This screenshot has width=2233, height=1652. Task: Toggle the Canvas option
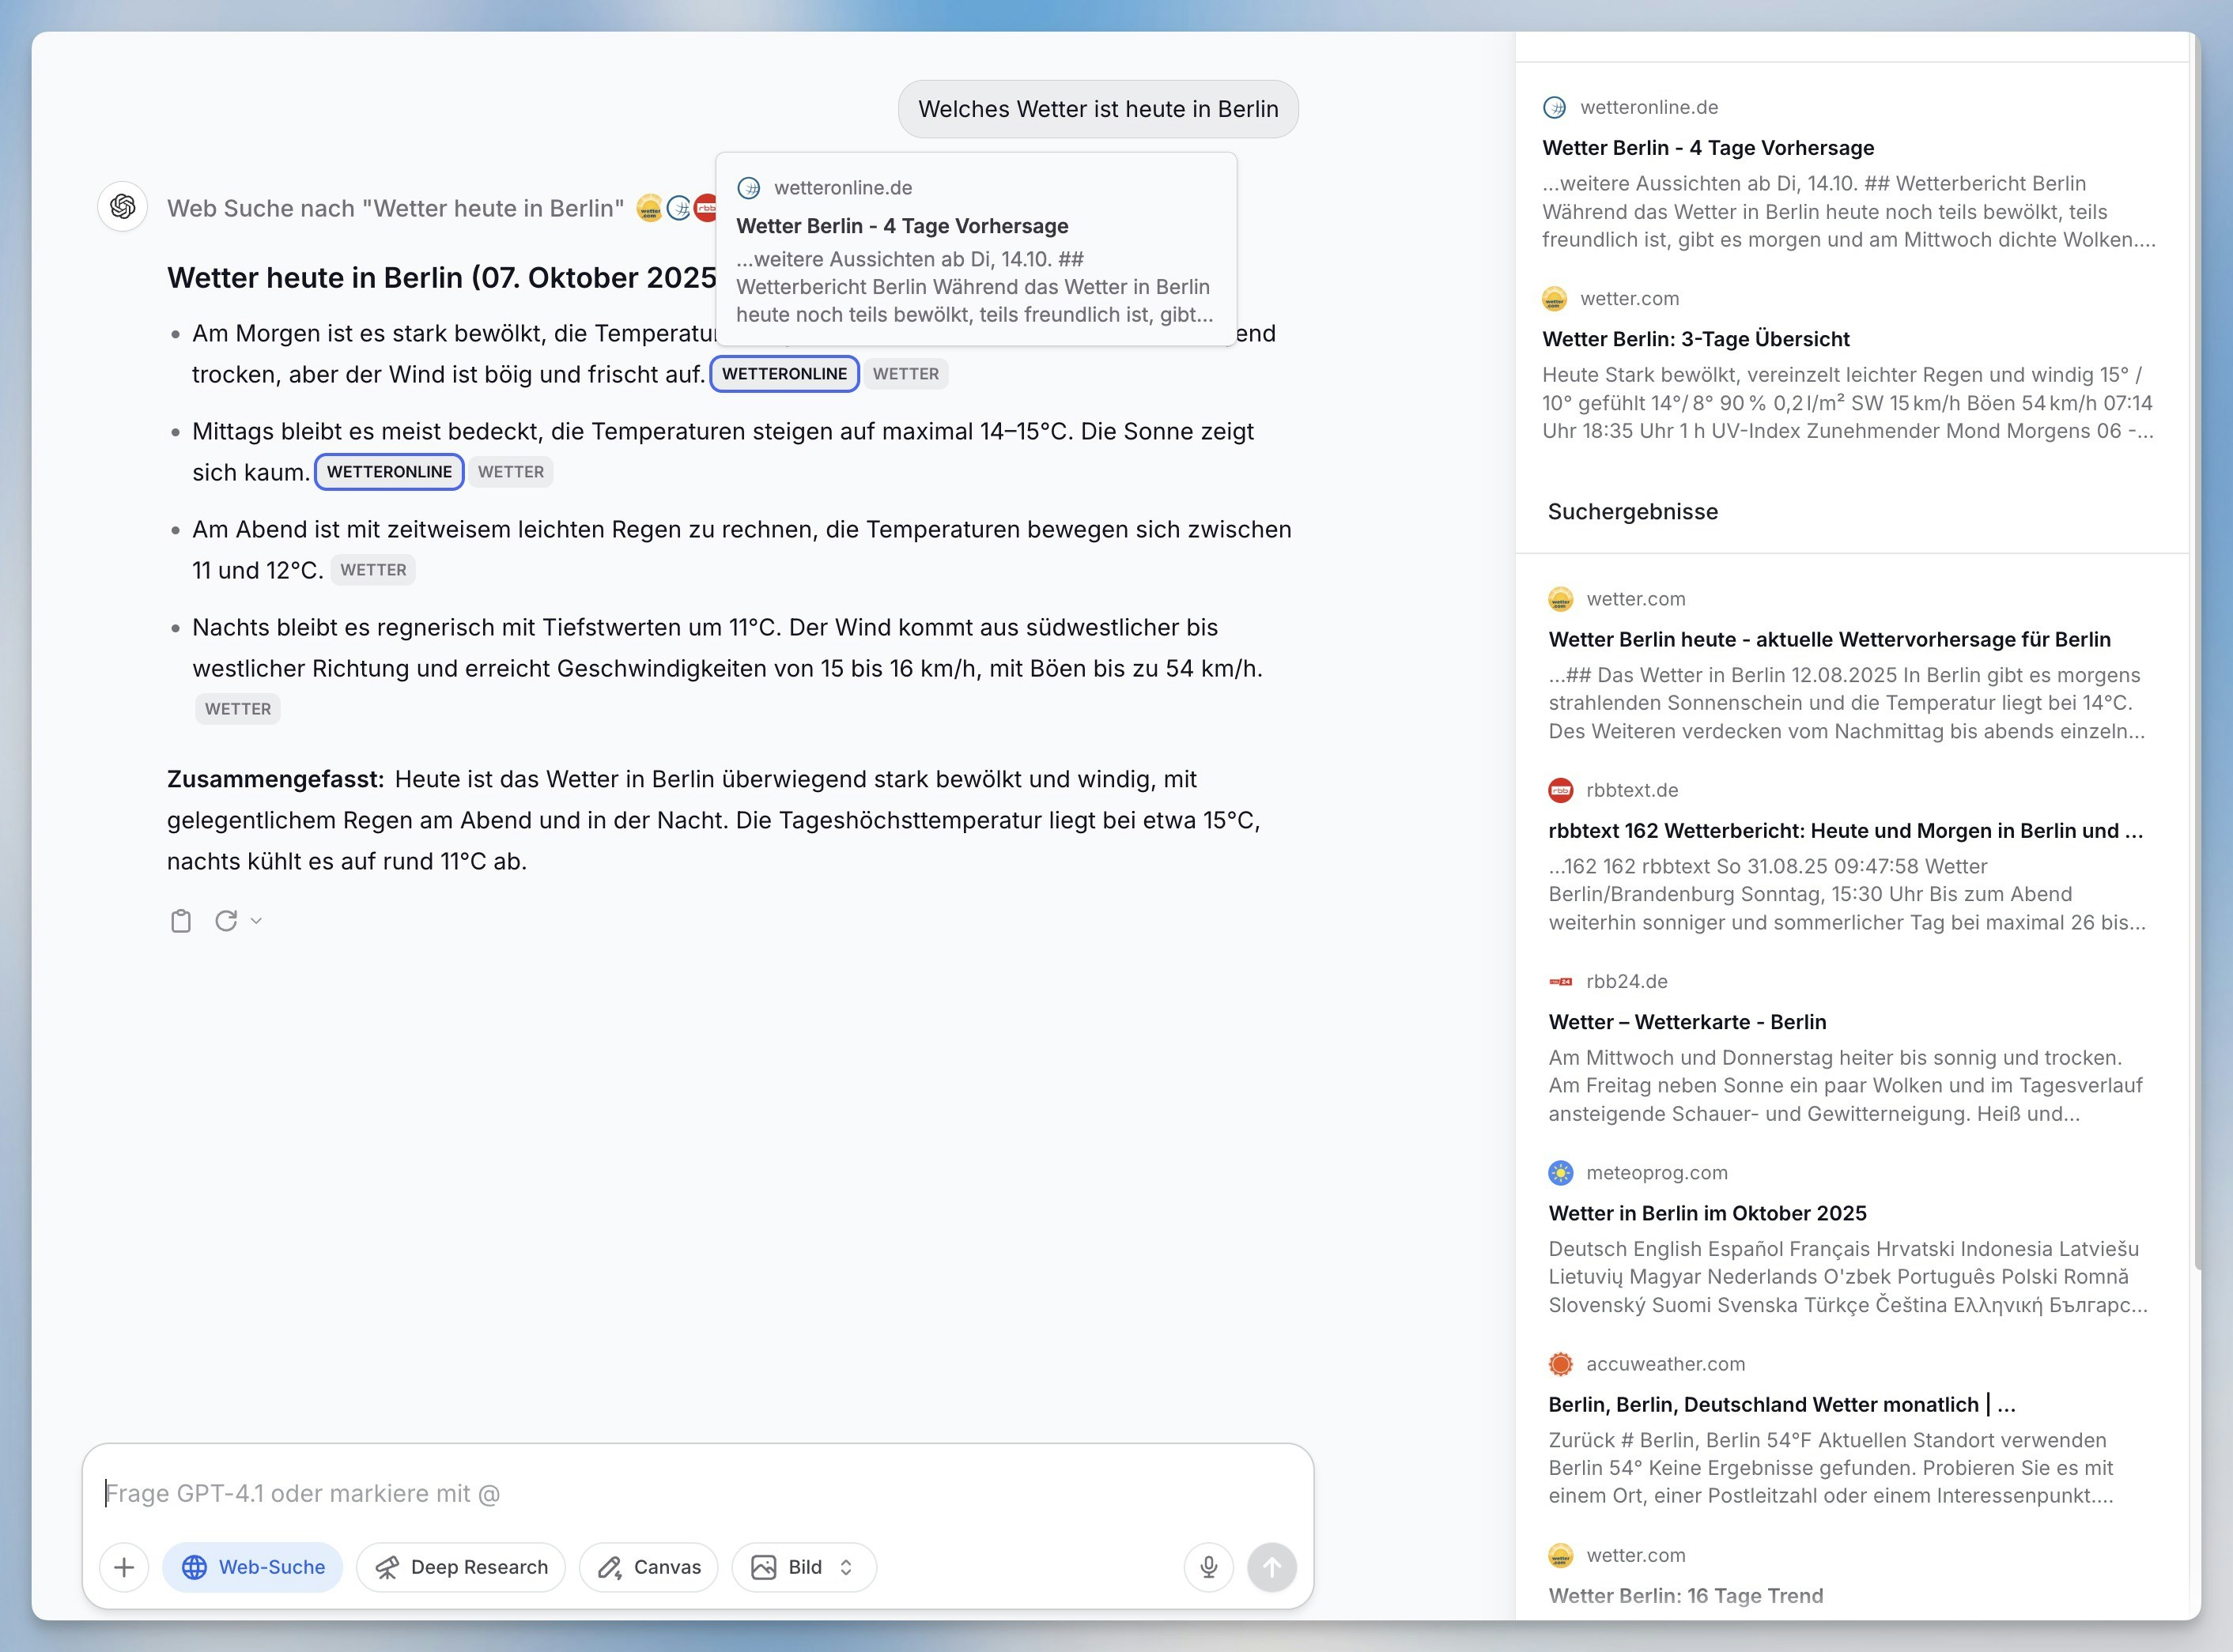pos(649,1567)
